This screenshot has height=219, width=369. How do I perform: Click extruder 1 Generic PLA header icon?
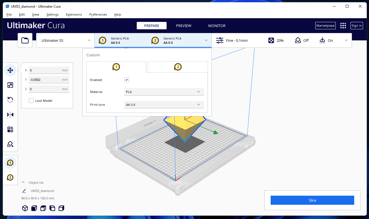click(x=103, y=40)
